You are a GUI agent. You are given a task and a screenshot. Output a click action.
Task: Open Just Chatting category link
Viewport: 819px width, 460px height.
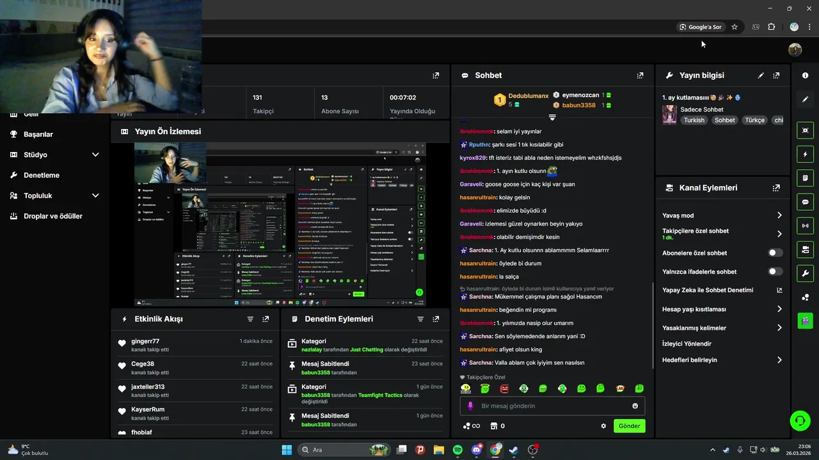[367, 349]
